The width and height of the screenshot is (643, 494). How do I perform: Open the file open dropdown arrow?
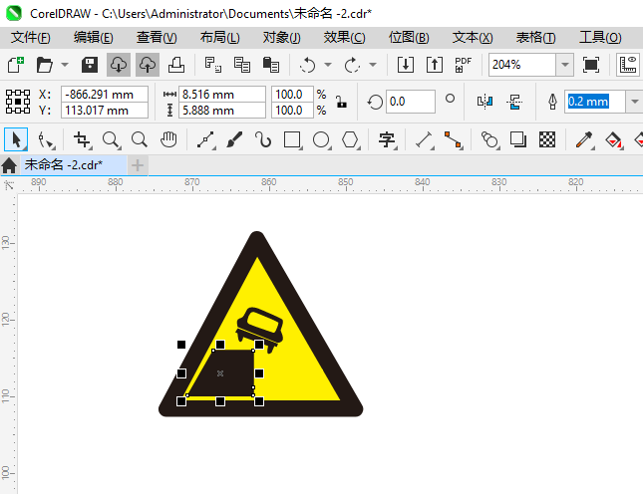tap(65, 65)
